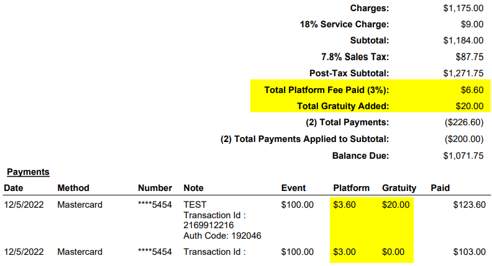Click the (2) Total Payments label
The height and width of the screenshot is (266, 492).
pyautogui.click(x=347, y=123)
